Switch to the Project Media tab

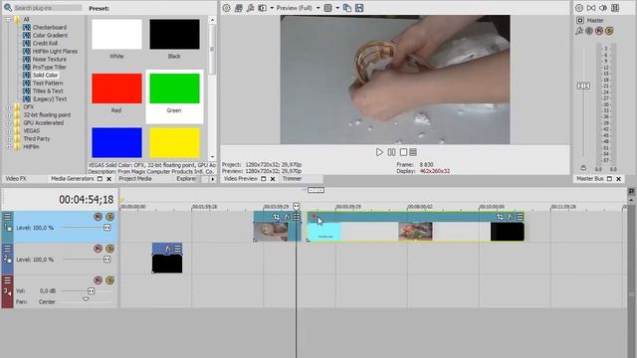point(135,179)
